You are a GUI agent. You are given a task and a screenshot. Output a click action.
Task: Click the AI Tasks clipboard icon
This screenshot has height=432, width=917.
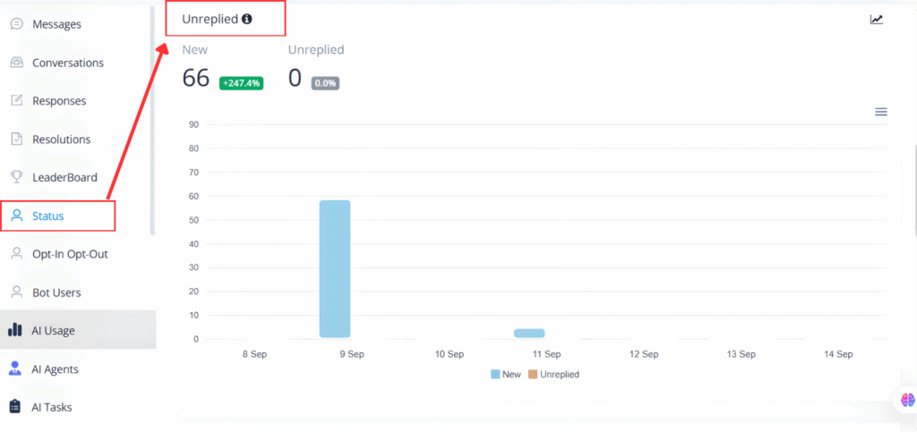pos(15,407)
